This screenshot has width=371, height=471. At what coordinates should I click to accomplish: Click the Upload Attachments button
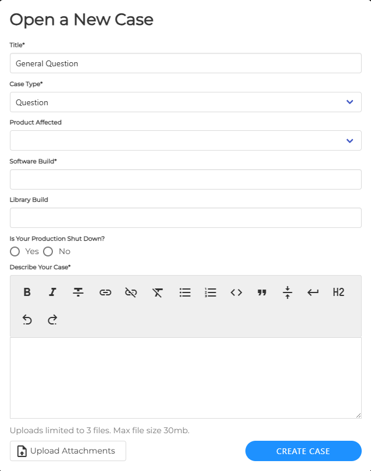point(68,451)
